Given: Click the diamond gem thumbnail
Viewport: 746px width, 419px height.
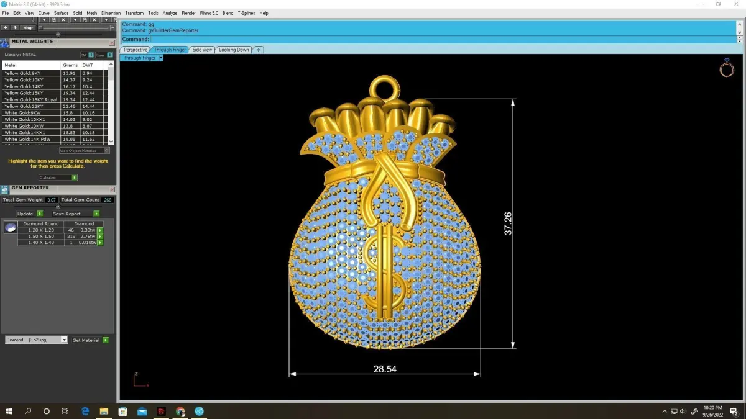Looking at the screenshot, I should click(x=10, y=228).
